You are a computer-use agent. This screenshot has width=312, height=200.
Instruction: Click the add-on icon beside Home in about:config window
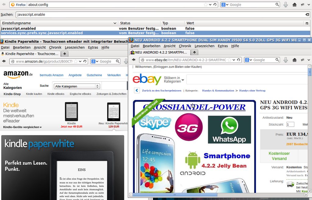(303, 5)
